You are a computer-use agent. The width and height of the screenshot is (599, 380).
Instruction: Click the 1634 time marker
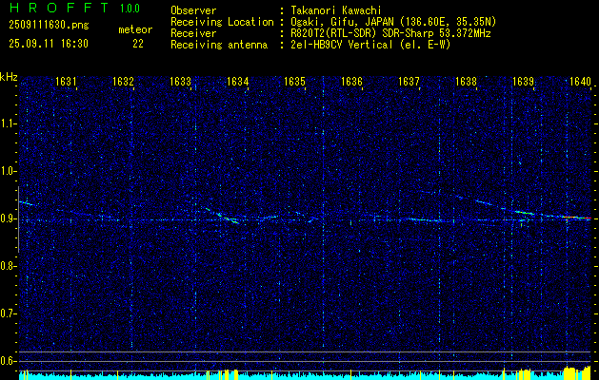pos(237,81)
